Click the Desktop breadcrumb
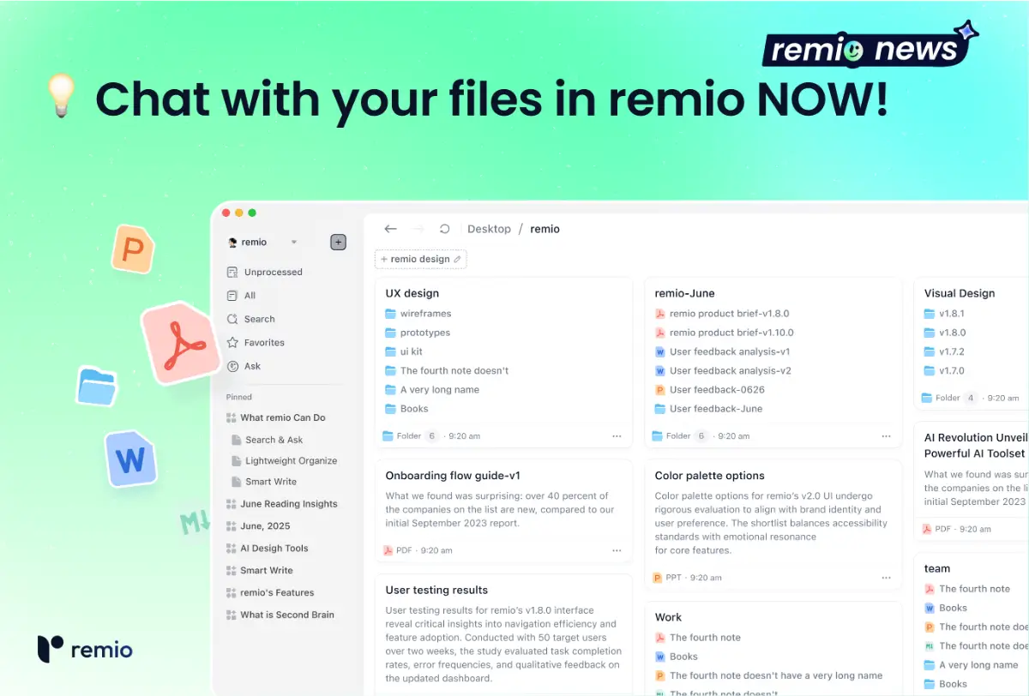Viewport: 1029px width, 696px height. (489, 229)
